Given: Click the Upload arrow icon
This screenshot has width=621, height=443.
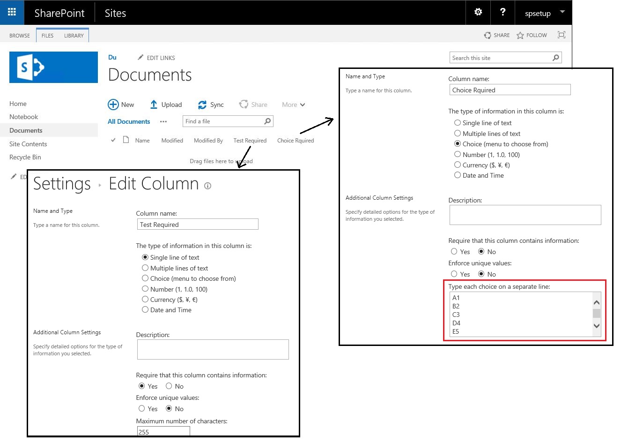Looking at the screenshot, I should pos(154,105).
